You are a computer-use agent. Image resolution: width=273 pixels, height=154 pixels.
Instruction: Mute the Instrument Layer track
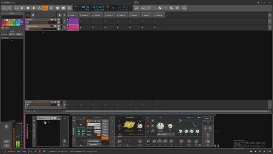click(59, 26)
